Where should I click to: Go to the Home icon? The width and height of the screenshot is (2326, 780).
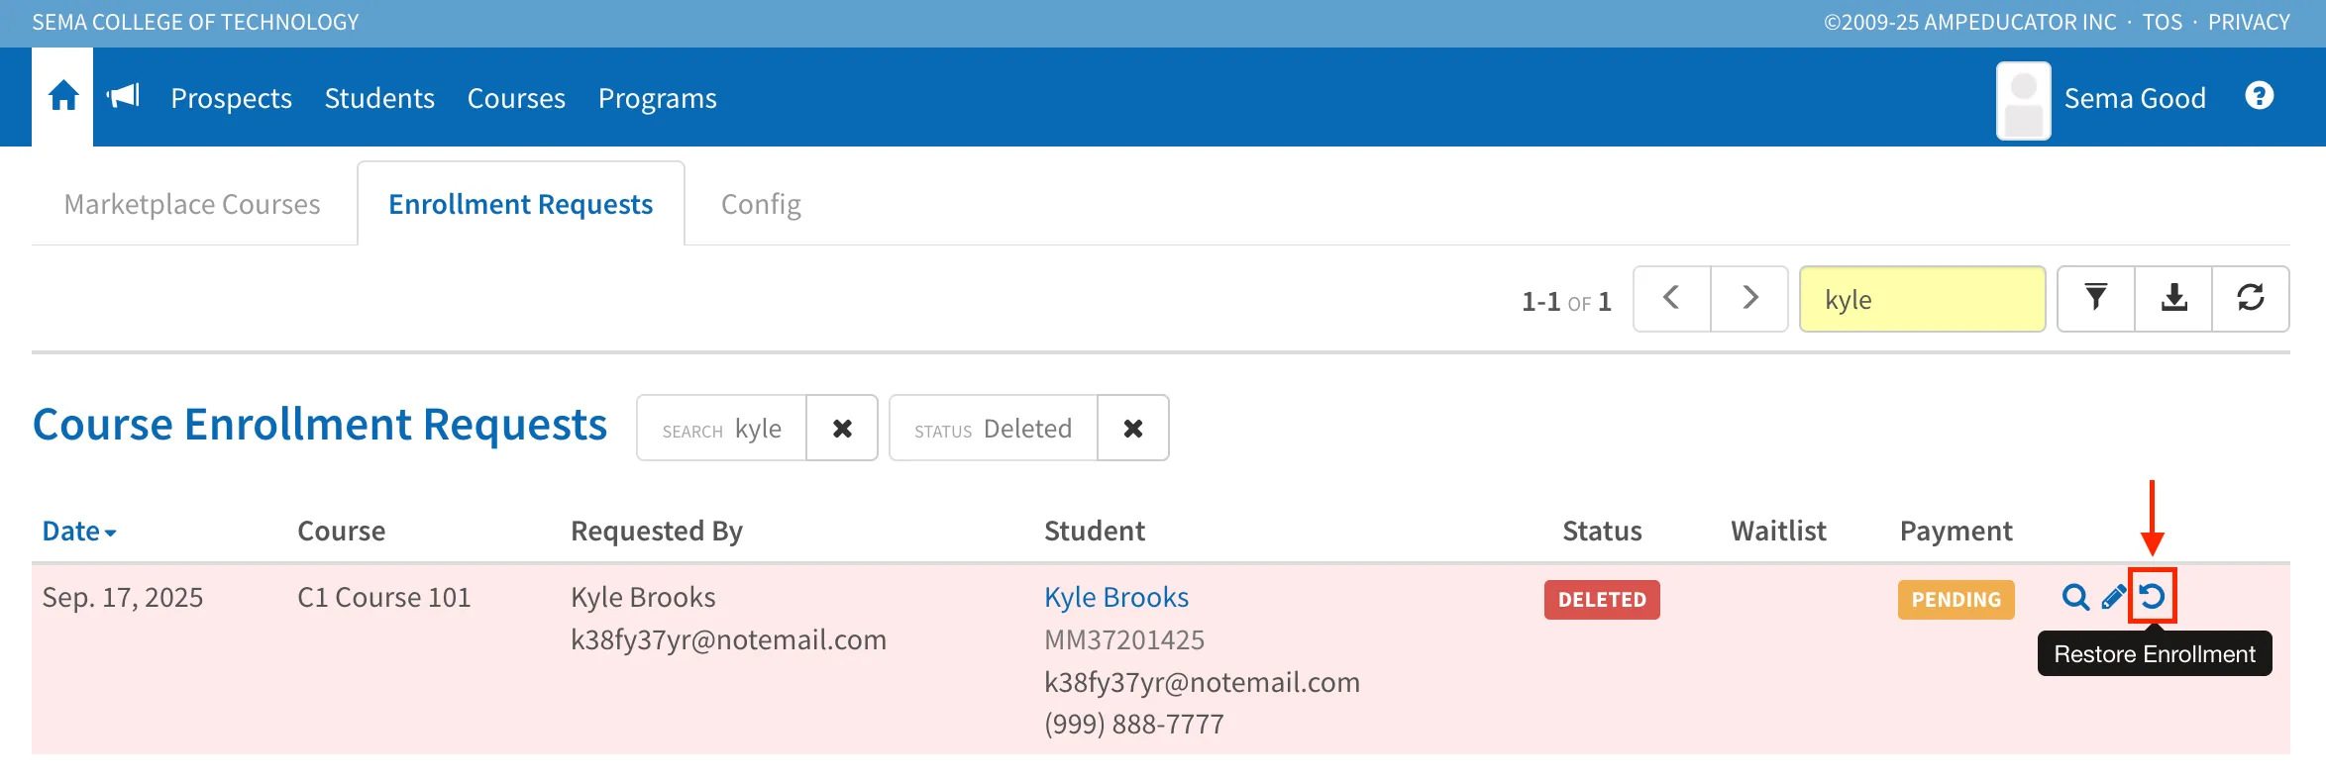pyautogui.click(x=63, y=97)
